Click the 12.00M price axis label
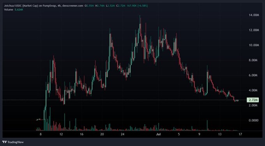The width and height of the screenshot is (265, 146). point(254,30)
